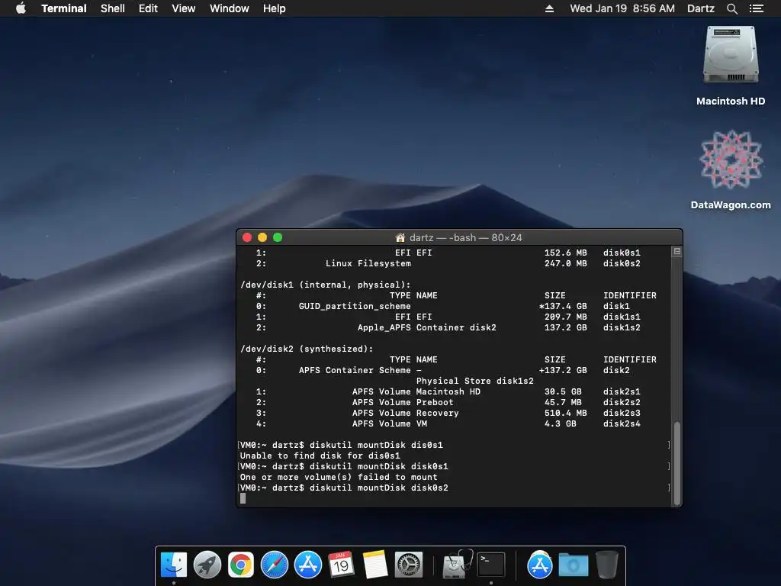Click '/dev/disk2 (synthesized):' line

click(307, 349)
